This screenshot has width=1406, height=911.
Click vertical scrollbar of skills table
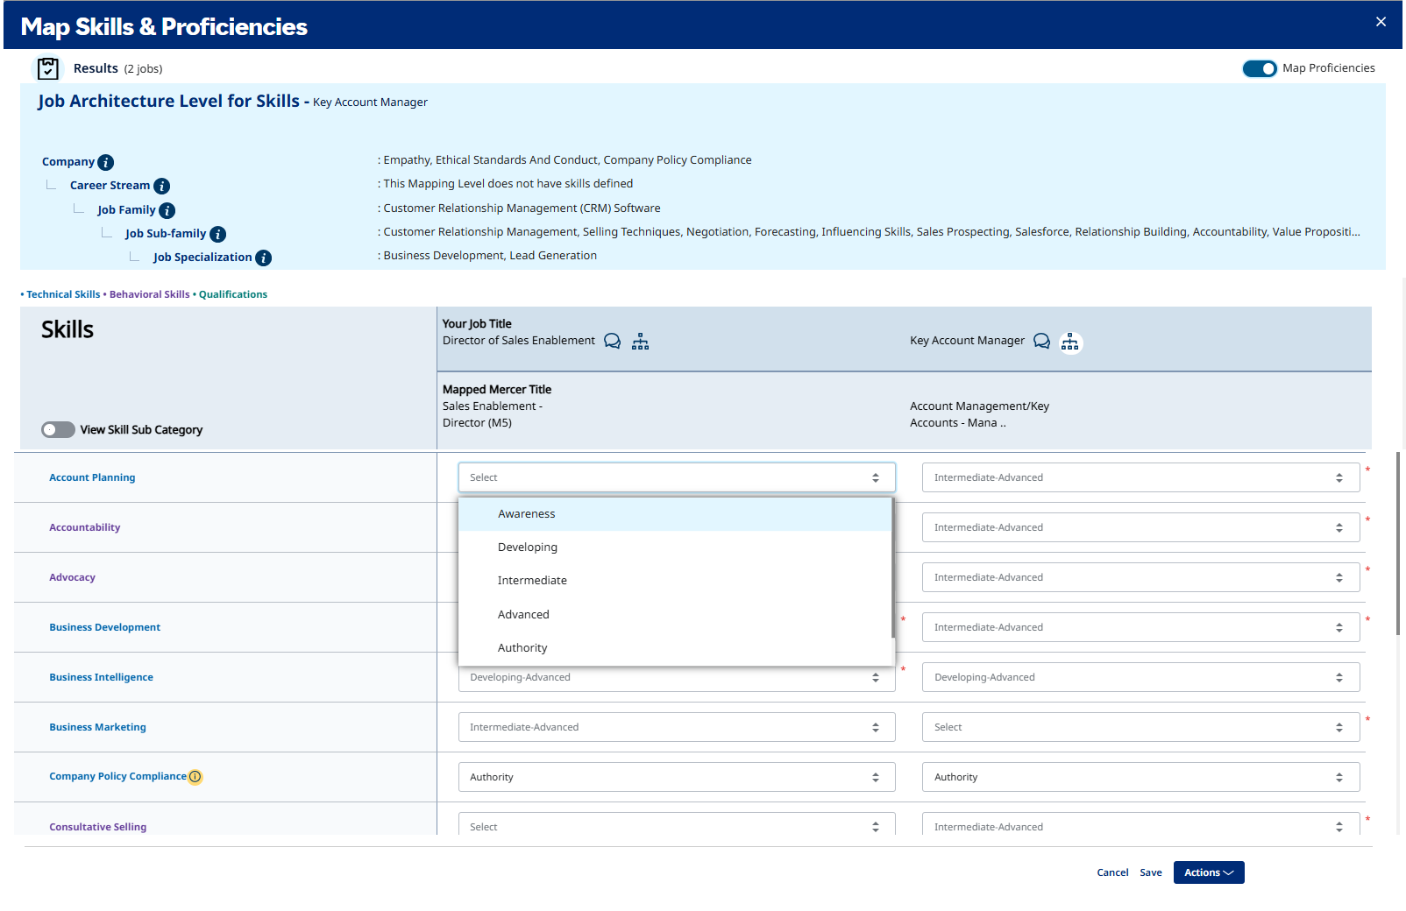(x=1398, y=543)
